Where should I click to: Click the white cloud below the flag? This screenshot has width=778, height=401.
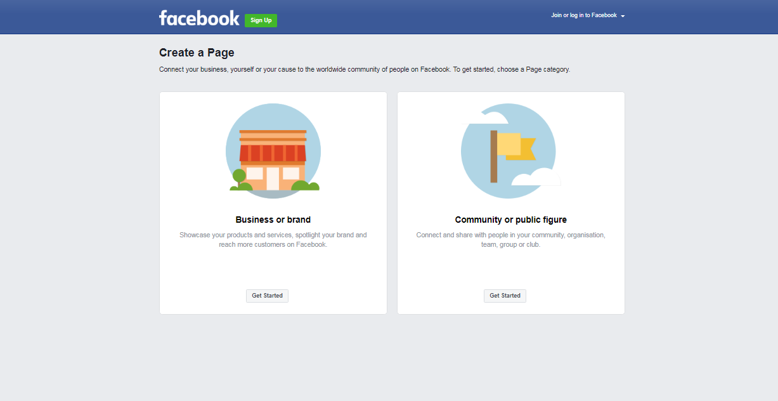tap(536, 178)
